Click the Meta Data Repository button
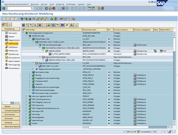Image resolution: width=178 pixels, height=135 pixels. pyautogui.click(x=11, y=126)
